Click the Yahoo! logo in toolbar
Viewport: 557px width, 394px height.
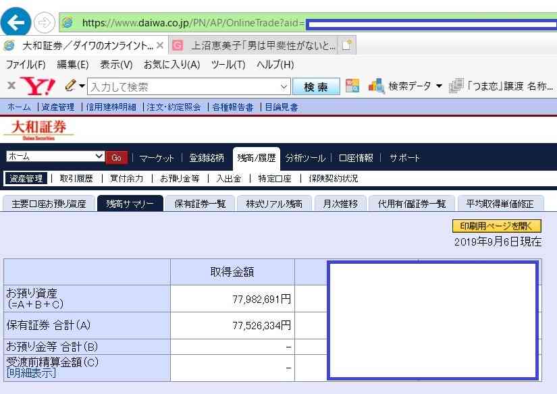tap(37, 86)
